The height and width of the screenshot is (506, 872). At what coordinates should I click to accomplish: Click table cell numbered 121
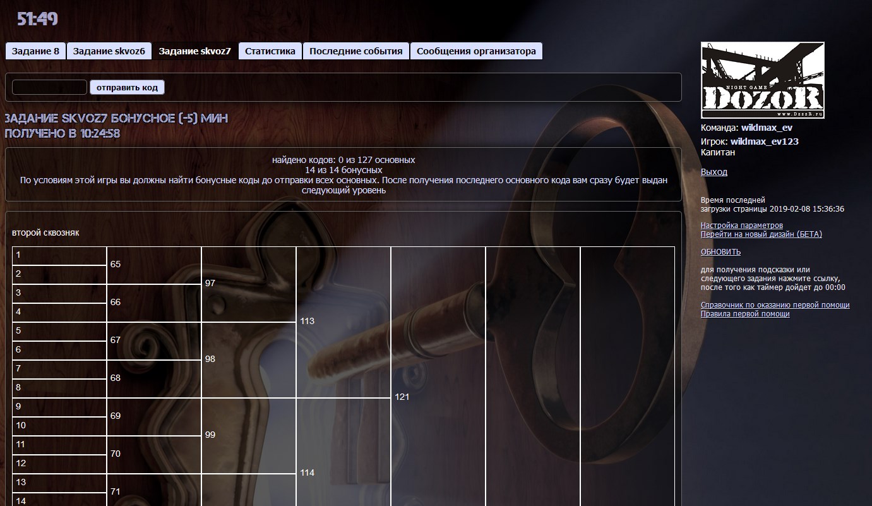coord(438,397)
